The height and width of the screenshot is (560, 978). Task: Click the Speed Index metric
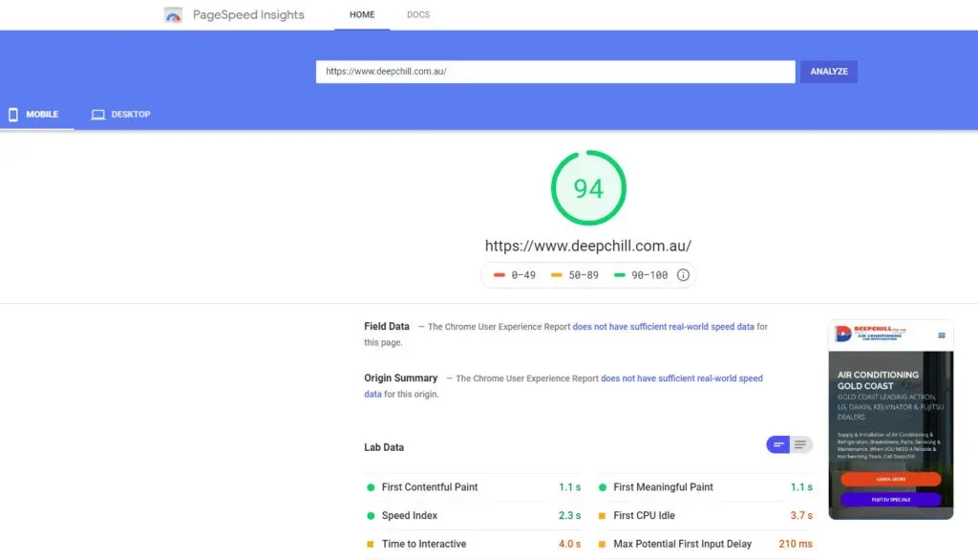473,515
